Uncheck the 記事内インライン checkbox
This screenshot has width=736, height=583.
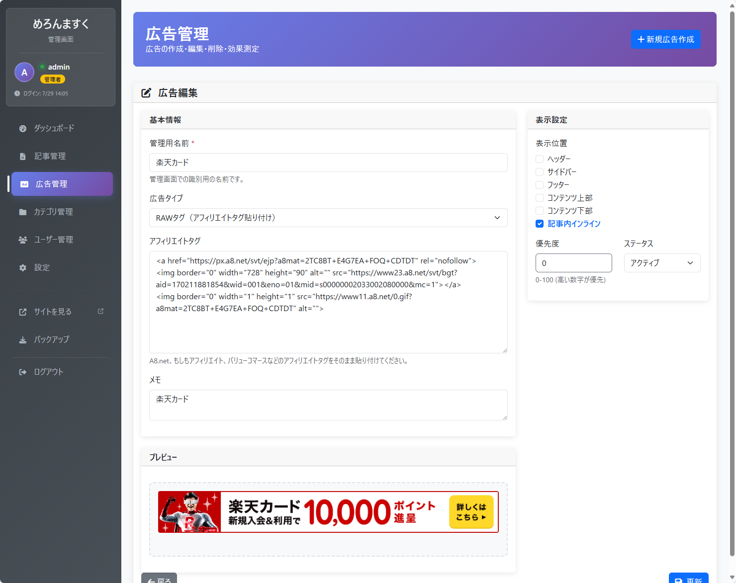pos(540,224)
